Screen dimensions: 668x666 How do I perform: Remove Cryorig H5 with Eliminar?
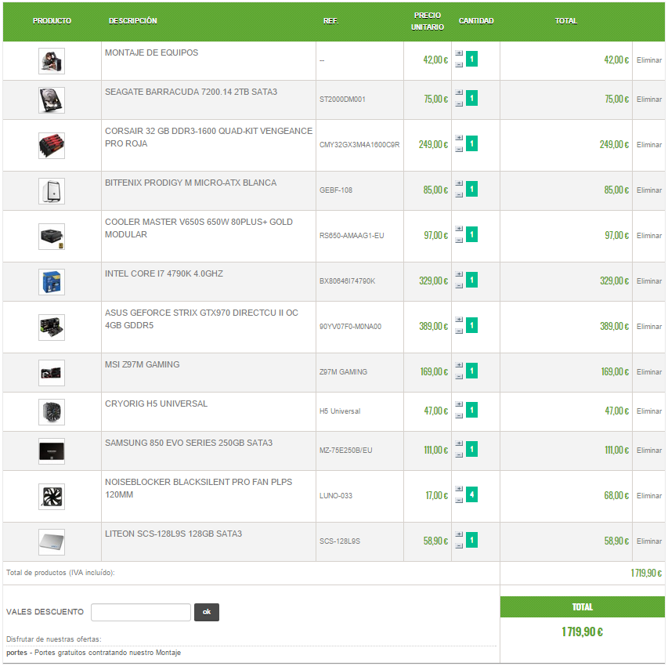(649, 411)
